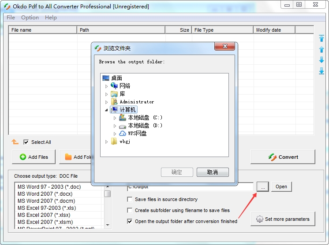The width and height of the screenshot is (329, 245).
Task: Expand local disk (C:) node
Action: point(115,118)
